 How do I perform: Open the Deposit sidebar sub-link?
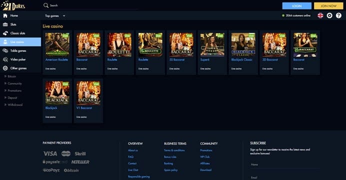12,97
